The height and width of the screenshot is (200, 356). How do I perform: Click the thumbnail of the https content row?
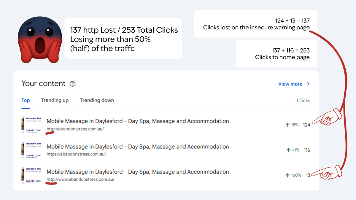32,150
